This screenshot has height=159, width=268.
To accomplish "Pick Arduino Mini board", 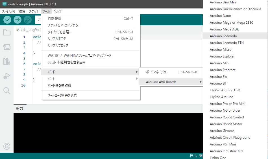I will click(x=235, y=63).
